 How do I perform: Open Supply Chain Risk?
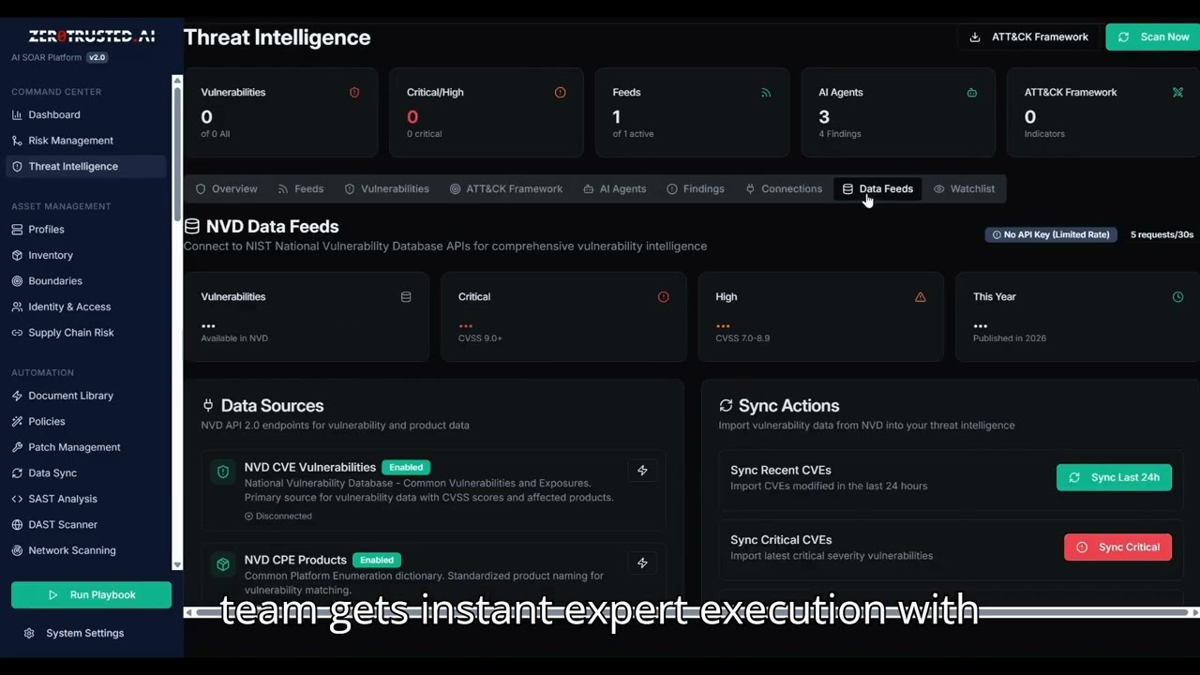(x=71, y=333)
